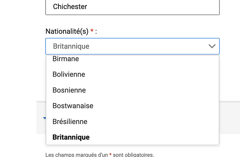
Task: Choose Brésilienne from the list
Action: 70,122
